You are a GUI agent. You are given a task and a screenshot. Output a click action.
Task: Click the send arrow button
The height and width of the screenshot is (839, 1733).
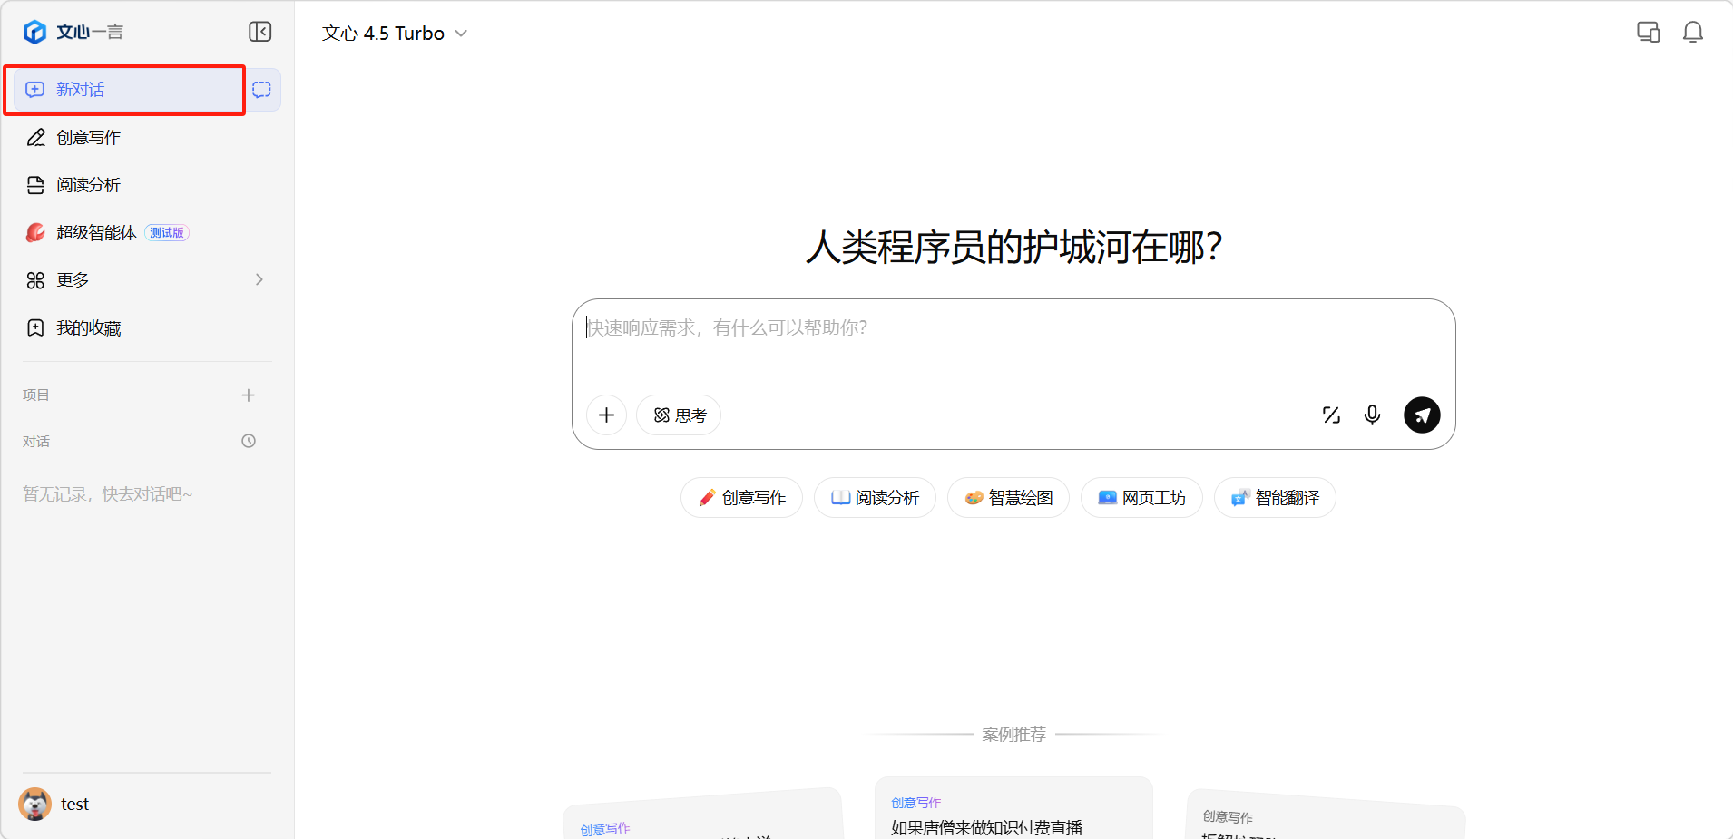pyautogui.click(x=1421, y=415)
